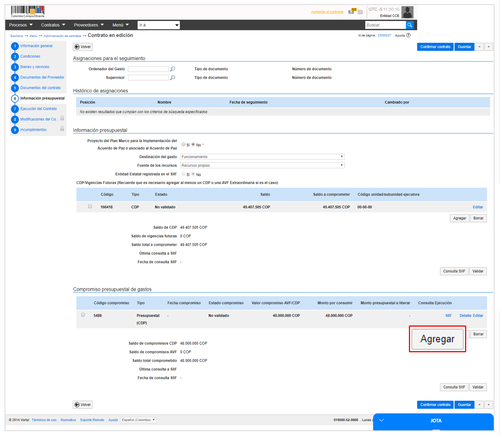Open the Destinación del gasto dropdown
This screenshot has height=439, width=502.
262,157
